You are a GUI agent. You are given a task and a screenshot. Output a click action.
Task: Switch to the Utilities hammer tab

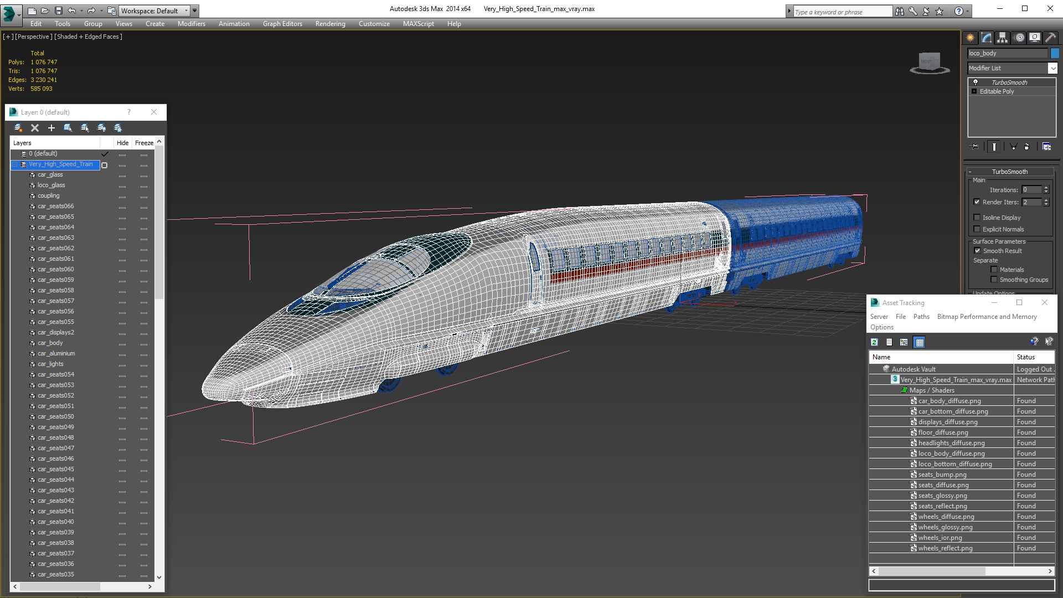click(x=1050, y=38)
